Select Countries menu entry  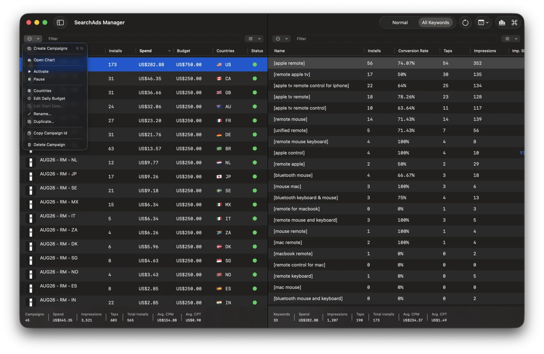coord(55,91)
